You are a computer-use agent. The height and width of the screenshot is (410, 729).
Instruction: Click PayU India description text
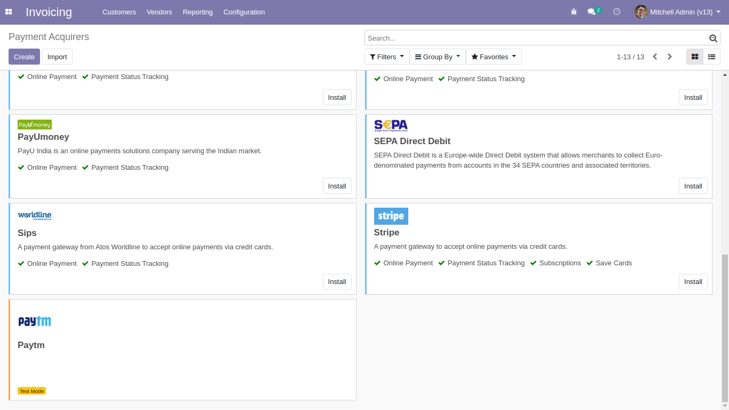point(140,151)
